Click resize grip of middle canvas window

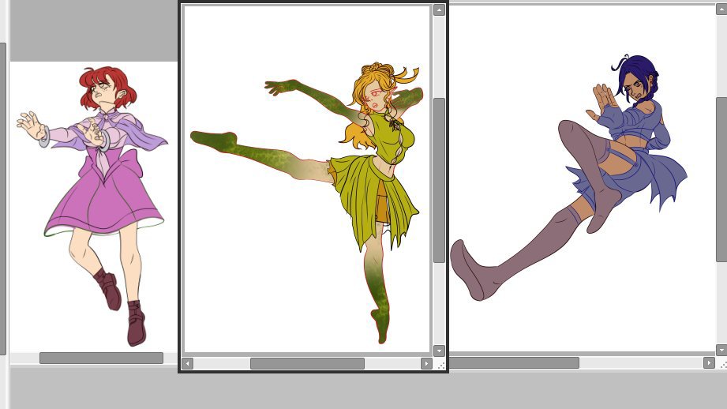441,366
